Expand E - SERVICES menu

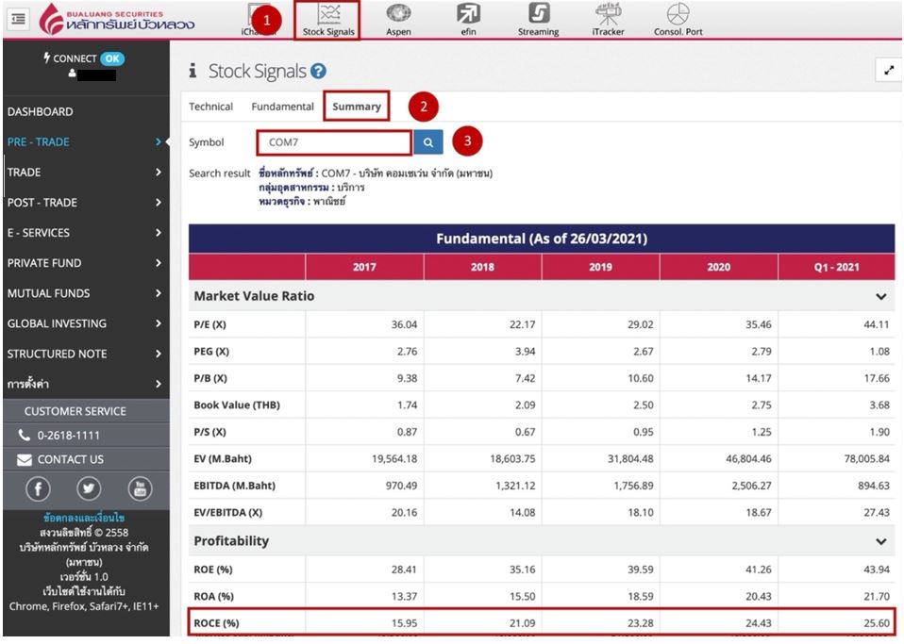[x=87, y=233]
